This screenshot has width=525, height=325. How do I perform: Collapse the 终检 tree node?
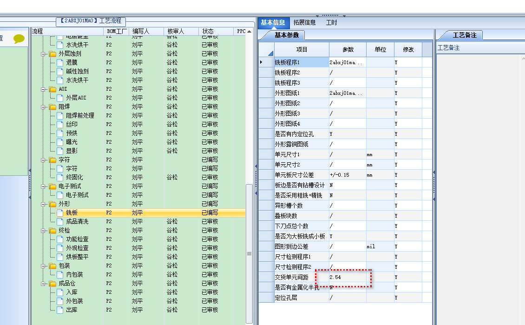pos(43,231)
